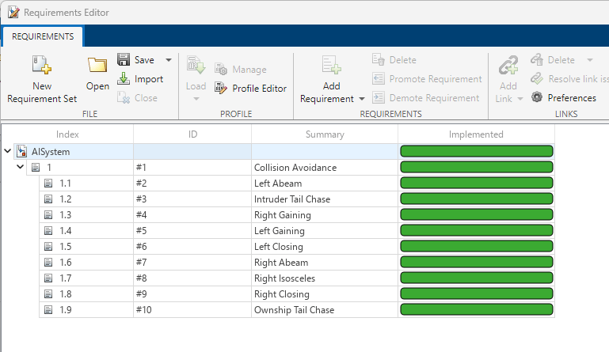609x352 pixels.
Task: Click the AISystem requirement set icon
Action: point(21,151)
